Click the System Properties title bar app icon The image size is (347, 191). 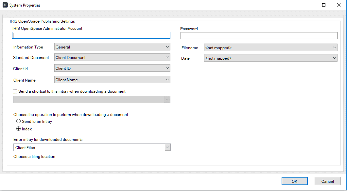(x=5, y=5)
